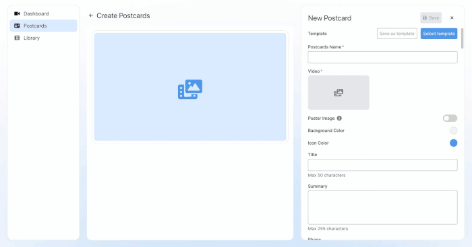Click the Dashboard video camera icon
The width and height of the screenshot is (472, 247).
17,13
